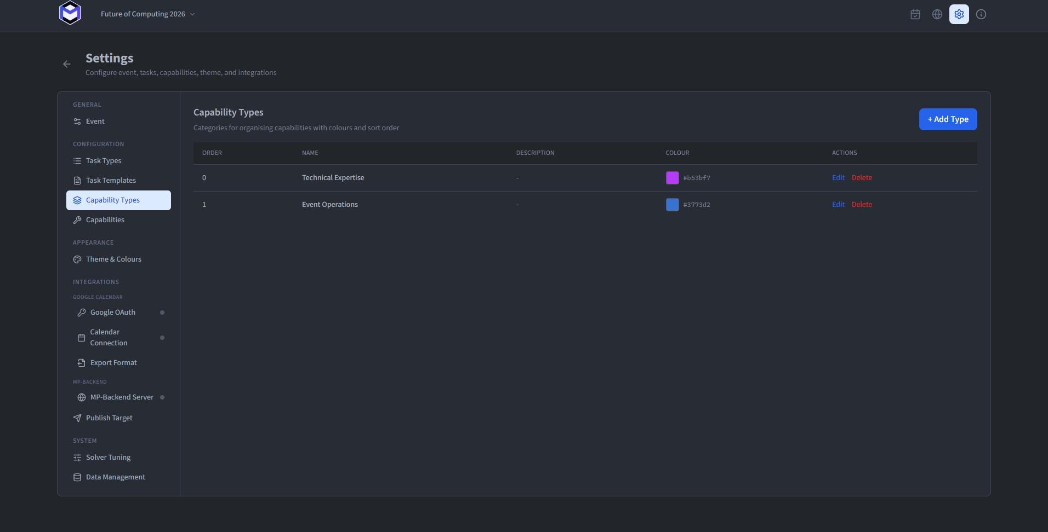Edit the Technical Expertise type
Image resolution: width=1048 pixels, height=532 pixels.
(x=838, y=178)
